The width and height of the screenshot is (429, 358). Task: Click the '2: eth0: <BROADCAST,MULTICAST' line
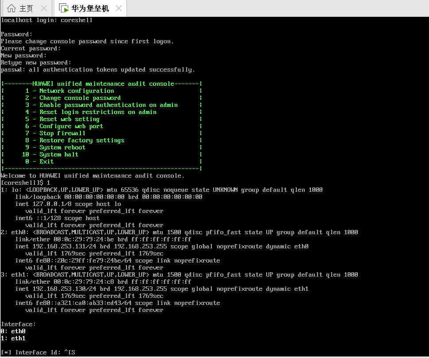click(x=179, y=232)
